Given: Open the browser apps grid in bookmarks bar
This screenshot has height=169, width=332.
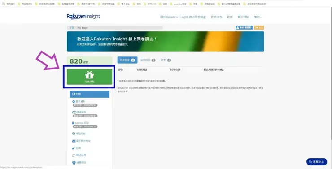Looking at the screenshot, I should (x=4, y=4).
